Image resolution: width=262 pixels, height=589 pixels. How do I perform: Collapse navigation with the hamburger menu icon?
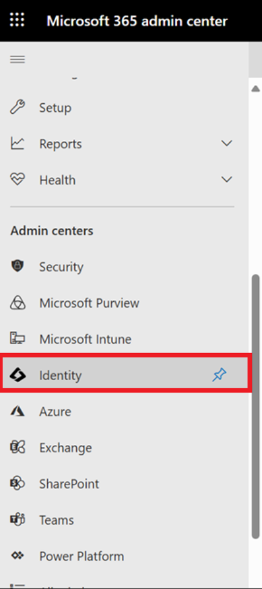pyautogui.click(x=18, y=59)
